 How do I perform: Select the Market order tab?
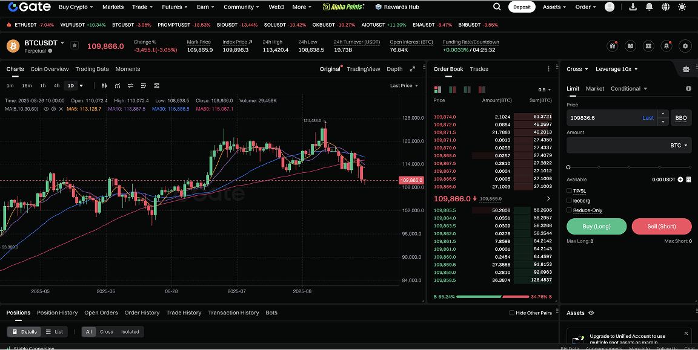pos(595,88)
